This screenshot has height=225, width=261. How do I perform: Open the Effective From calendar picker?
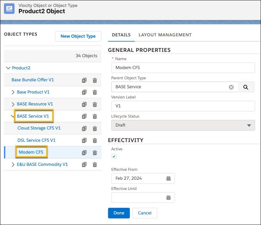(x=168, y=178)
